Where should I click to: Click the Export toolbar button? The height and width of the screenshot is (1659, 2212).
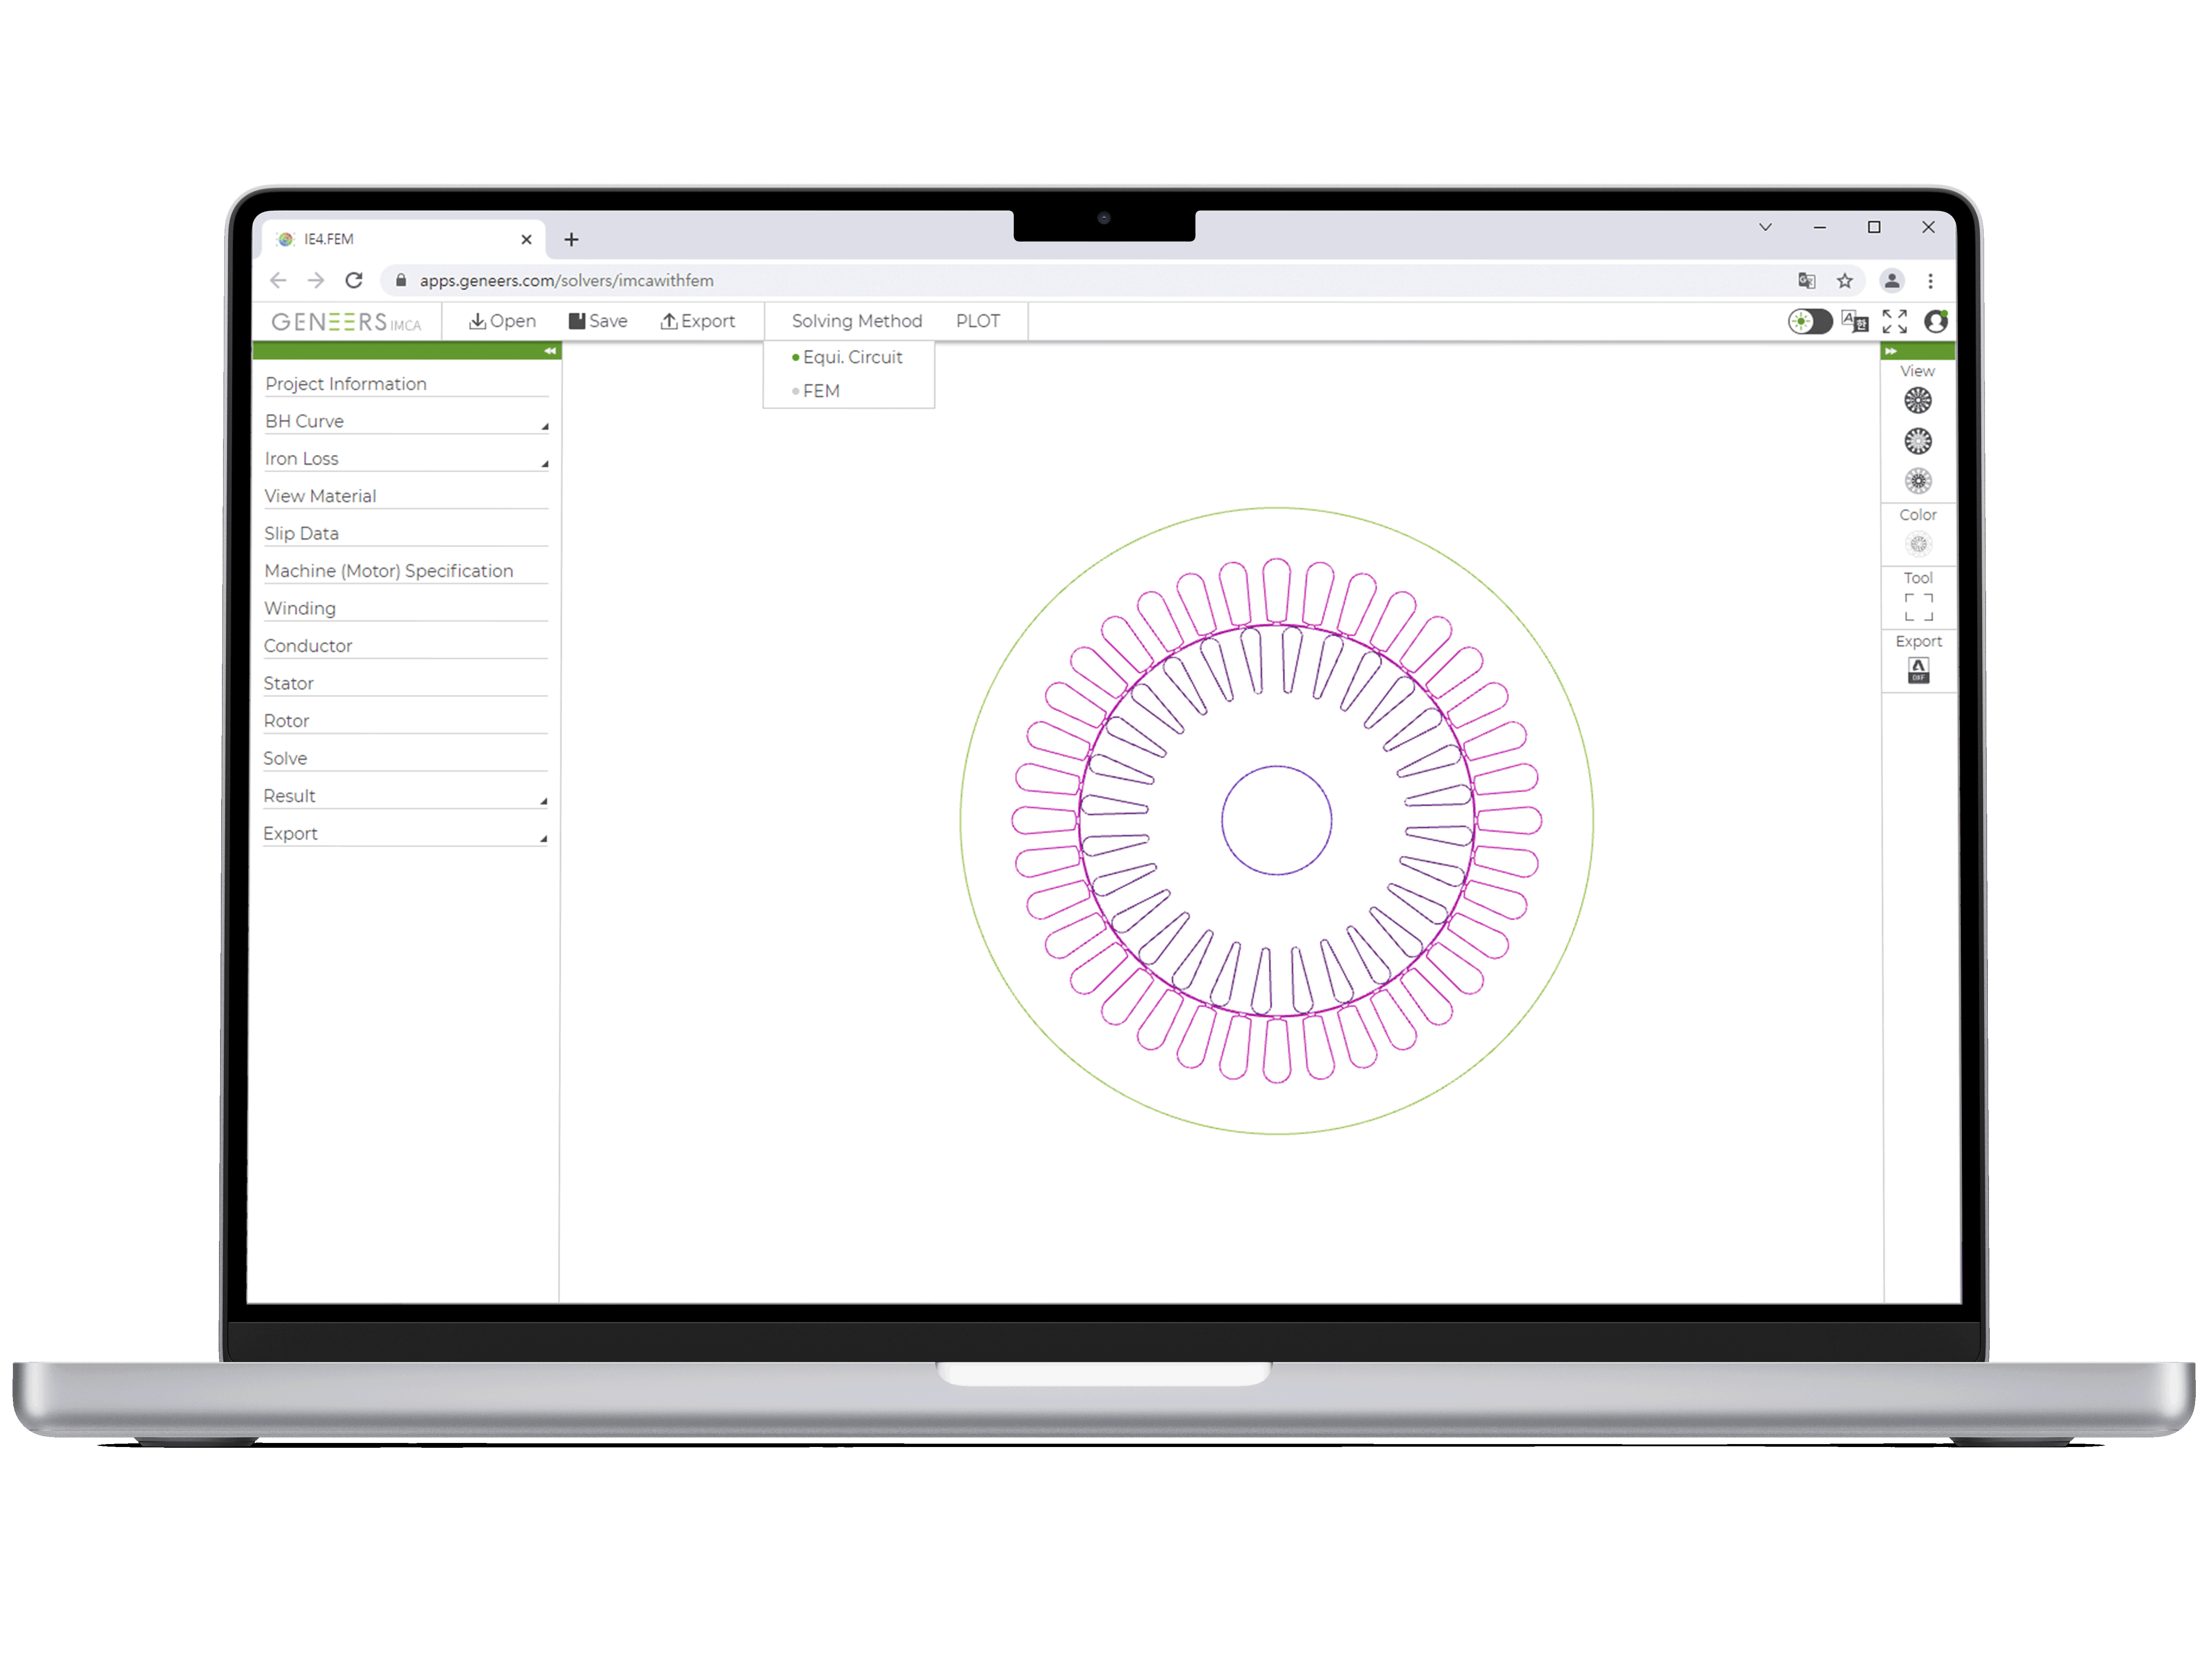click(x=698, y=321)
